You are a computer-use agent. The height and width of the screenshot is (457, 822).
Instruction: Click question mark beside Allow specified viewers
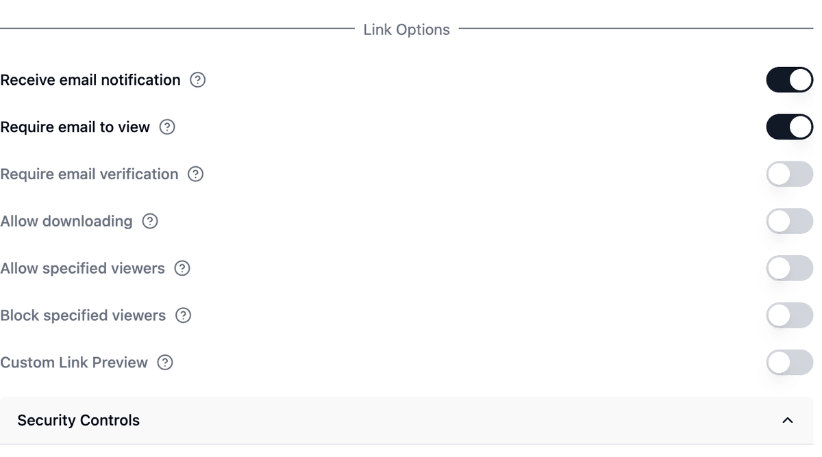coord(182,269)
